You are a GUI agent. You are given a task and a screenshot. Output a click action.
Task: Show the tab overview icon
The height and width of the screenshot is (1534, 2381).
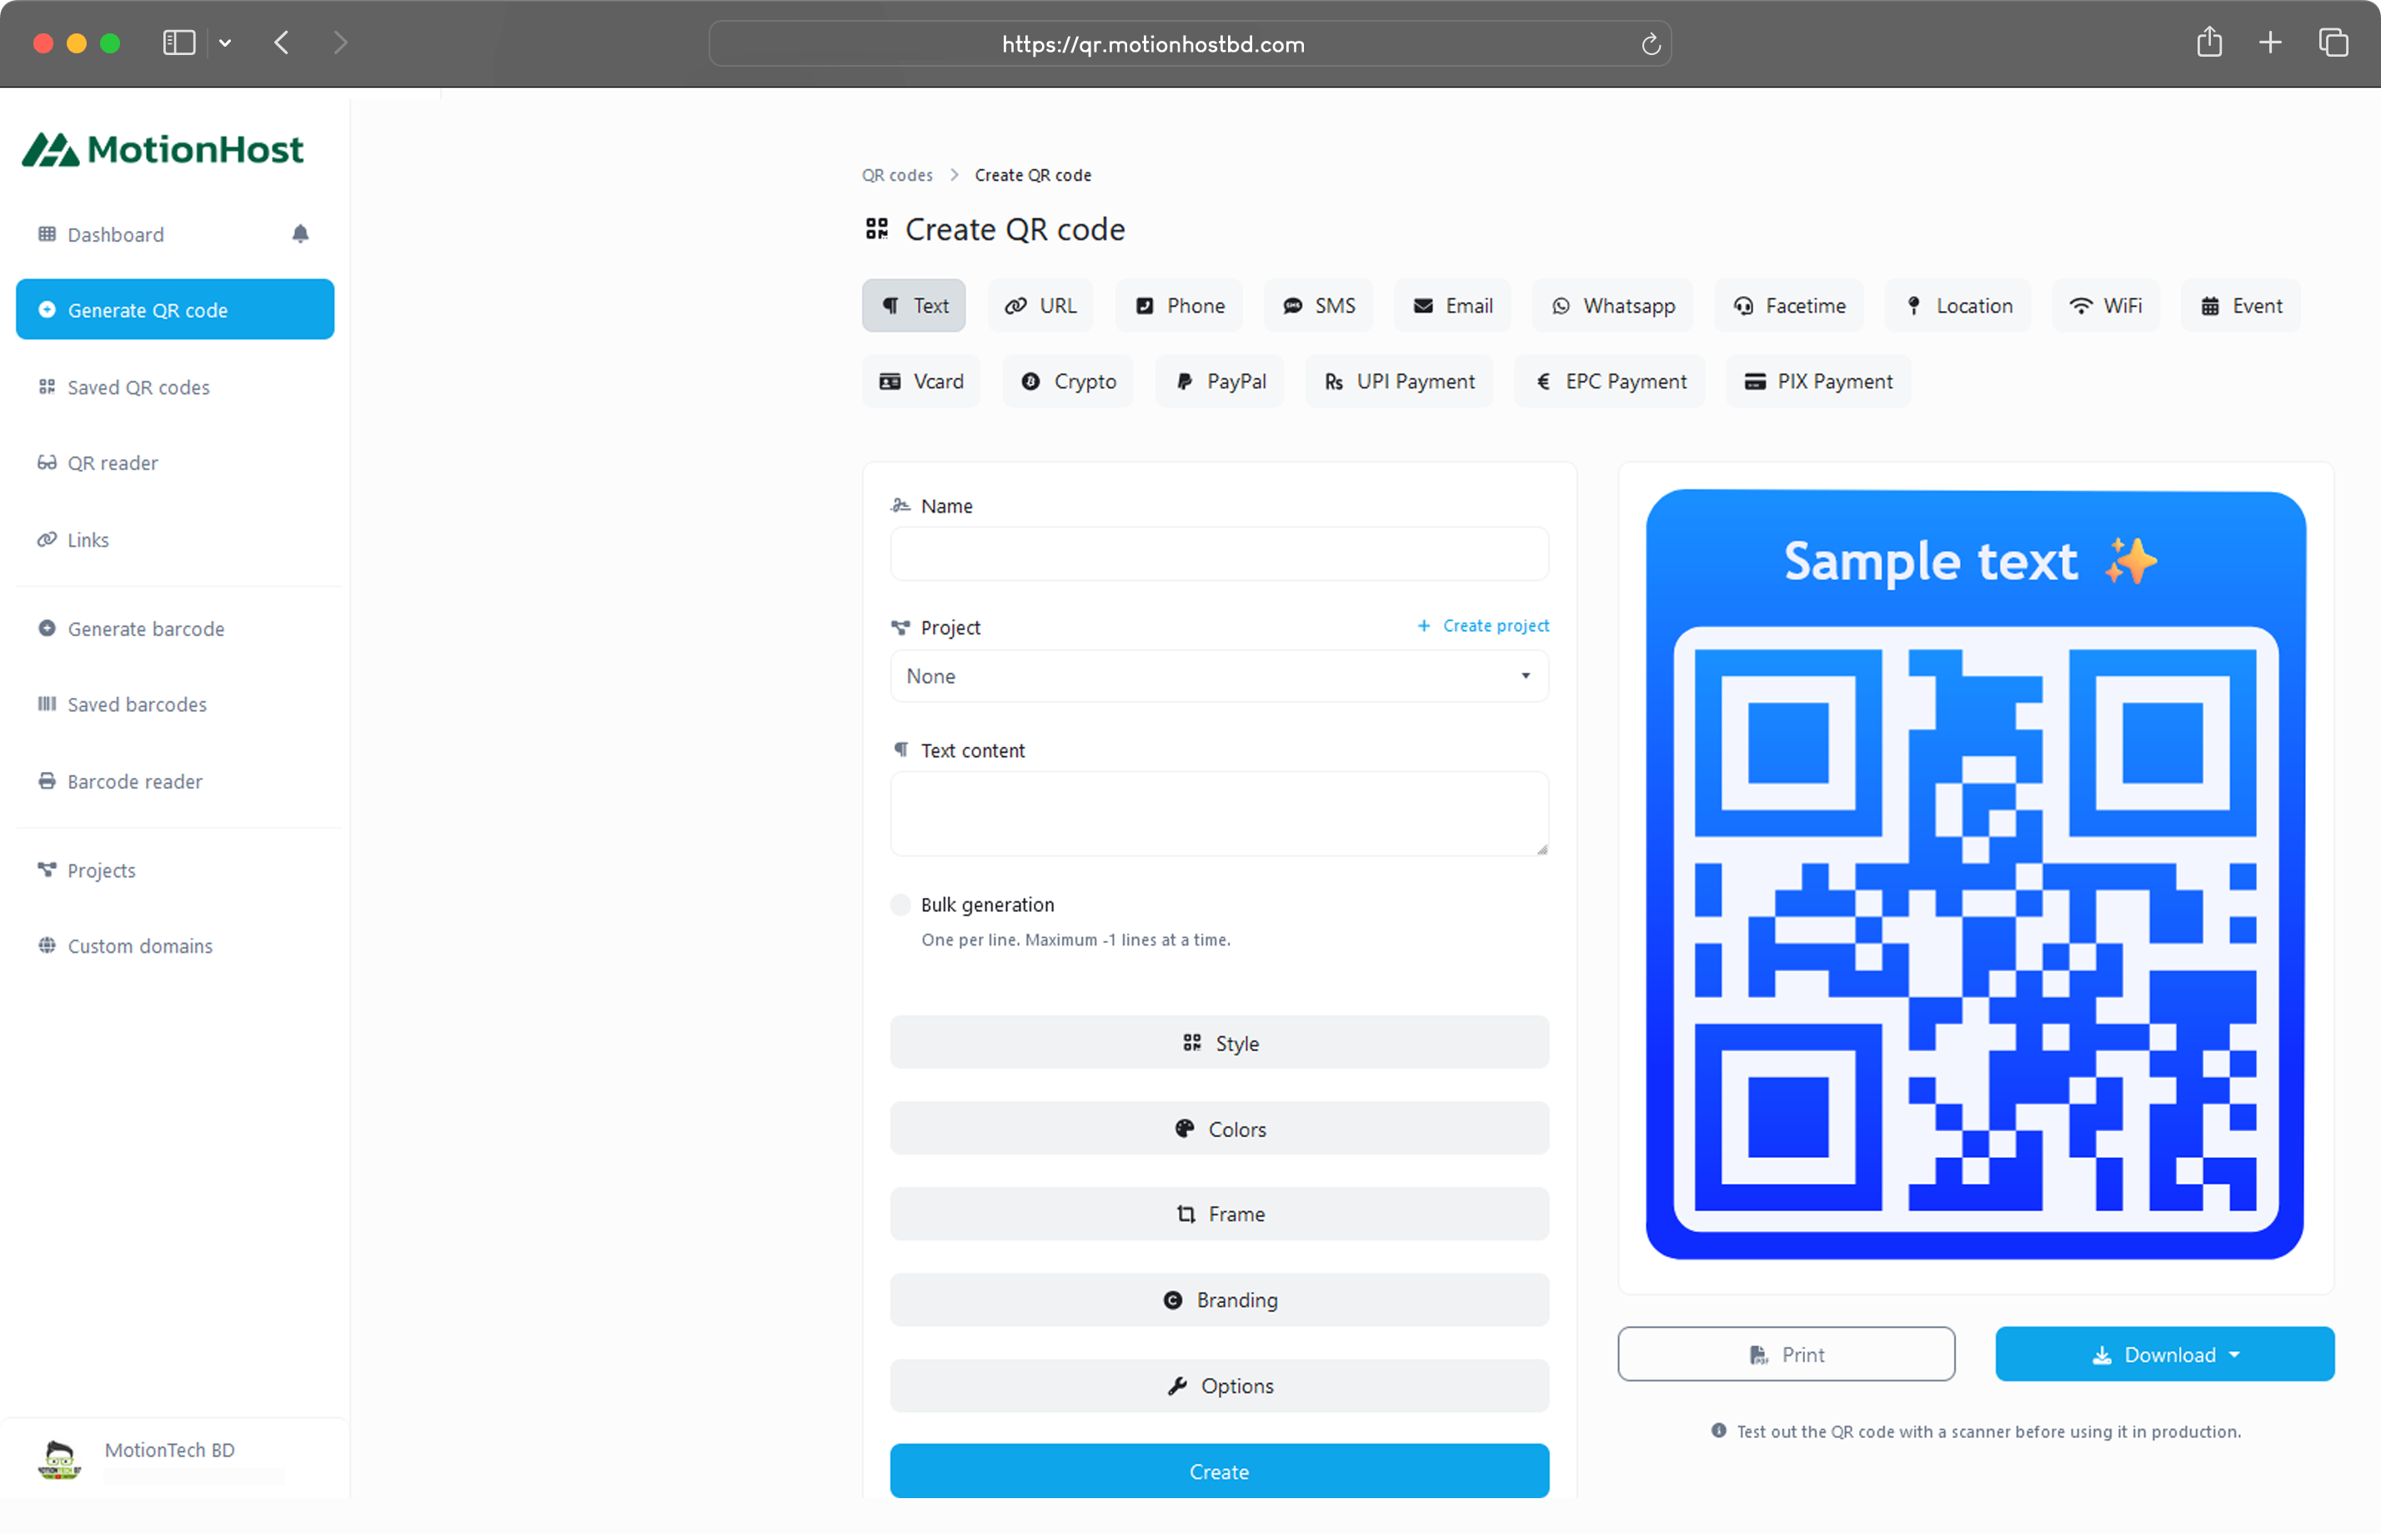[x=2332, y=43]
